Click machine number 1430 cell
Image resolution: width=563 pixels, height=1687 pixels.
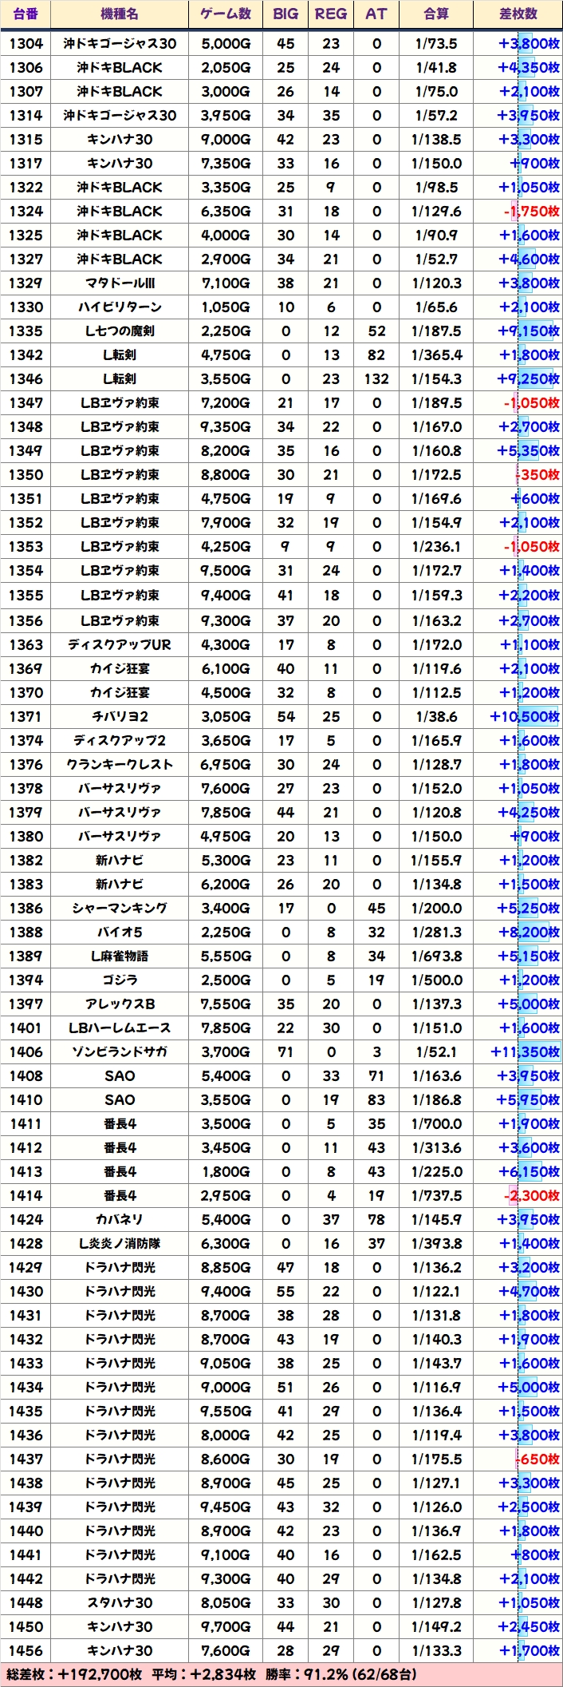point(26,1291)
